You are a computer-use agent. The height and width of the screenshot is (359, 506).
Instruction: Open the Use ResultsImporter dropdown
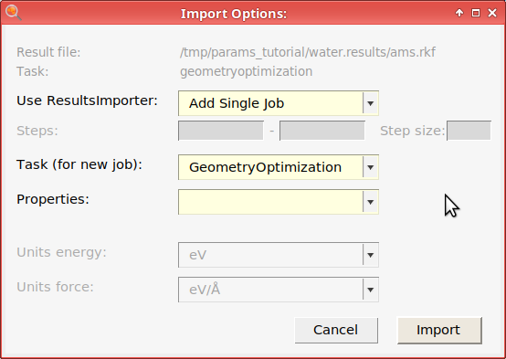tap(279, 103)
